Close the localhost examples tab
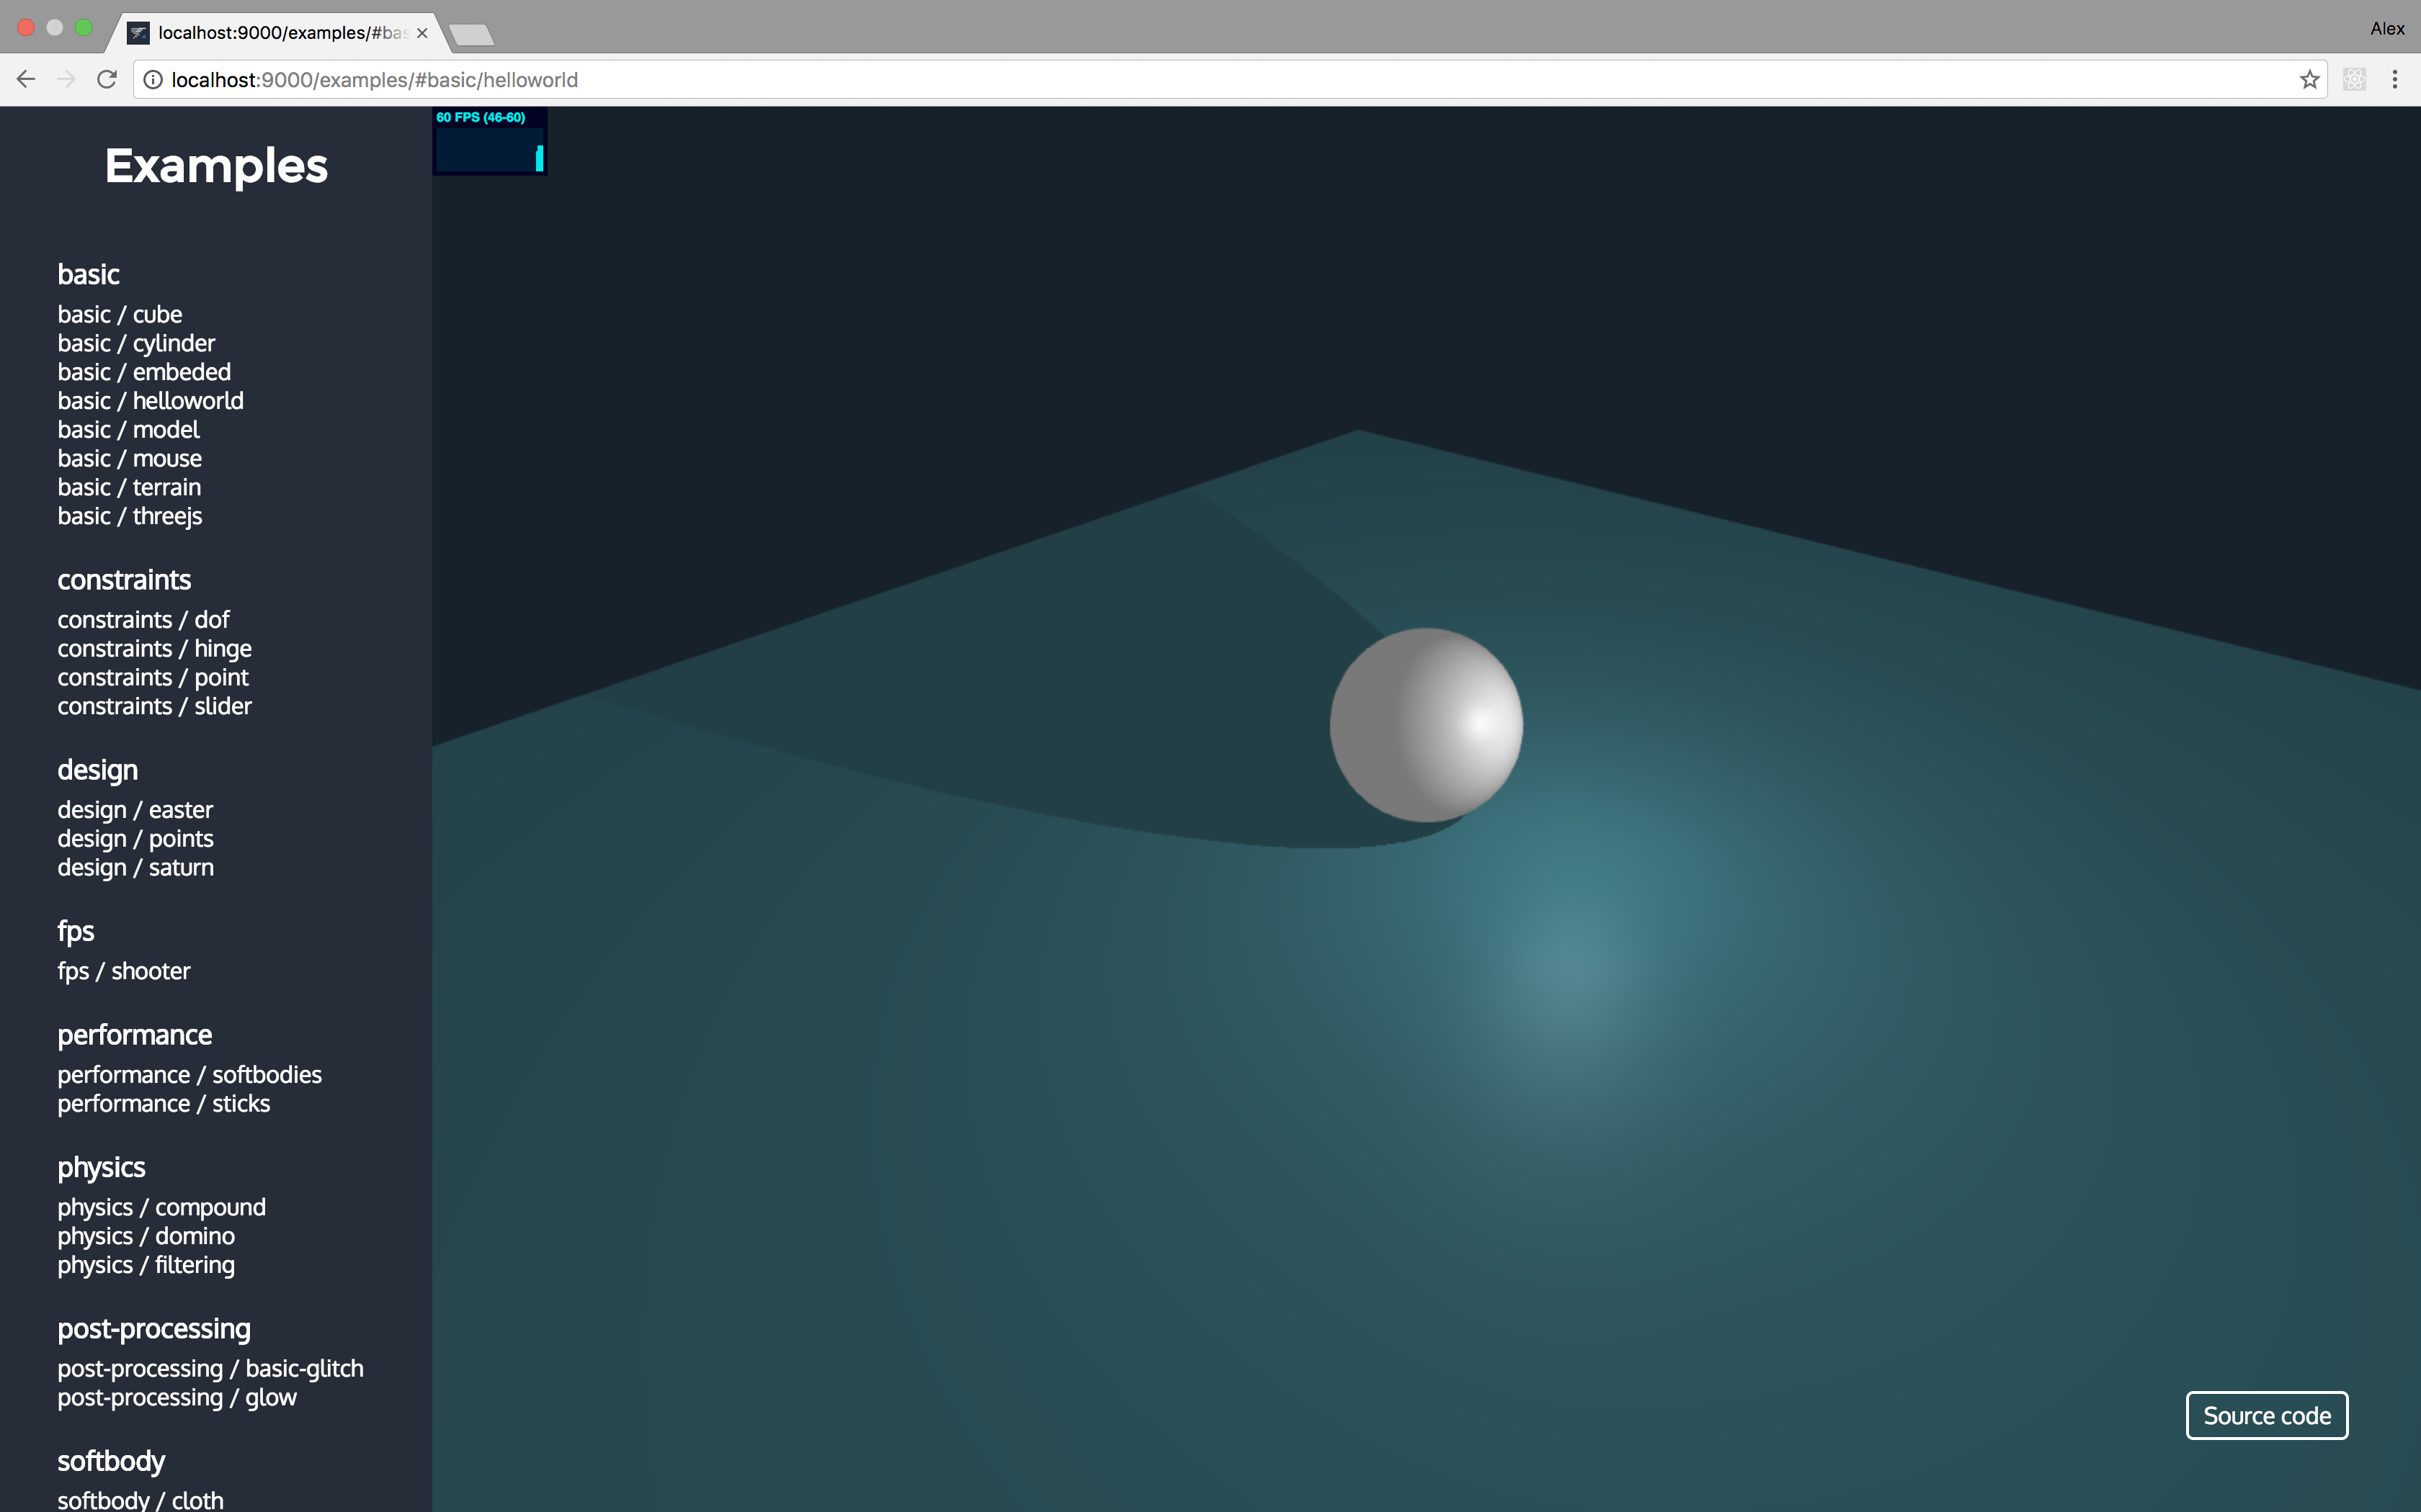This screenshot has width=2421, height=1512. pyautogui.click(x=422, y=33)
